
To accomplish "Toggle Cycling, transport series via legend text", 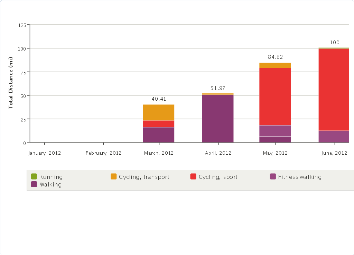I will click(x=144, y=177).
